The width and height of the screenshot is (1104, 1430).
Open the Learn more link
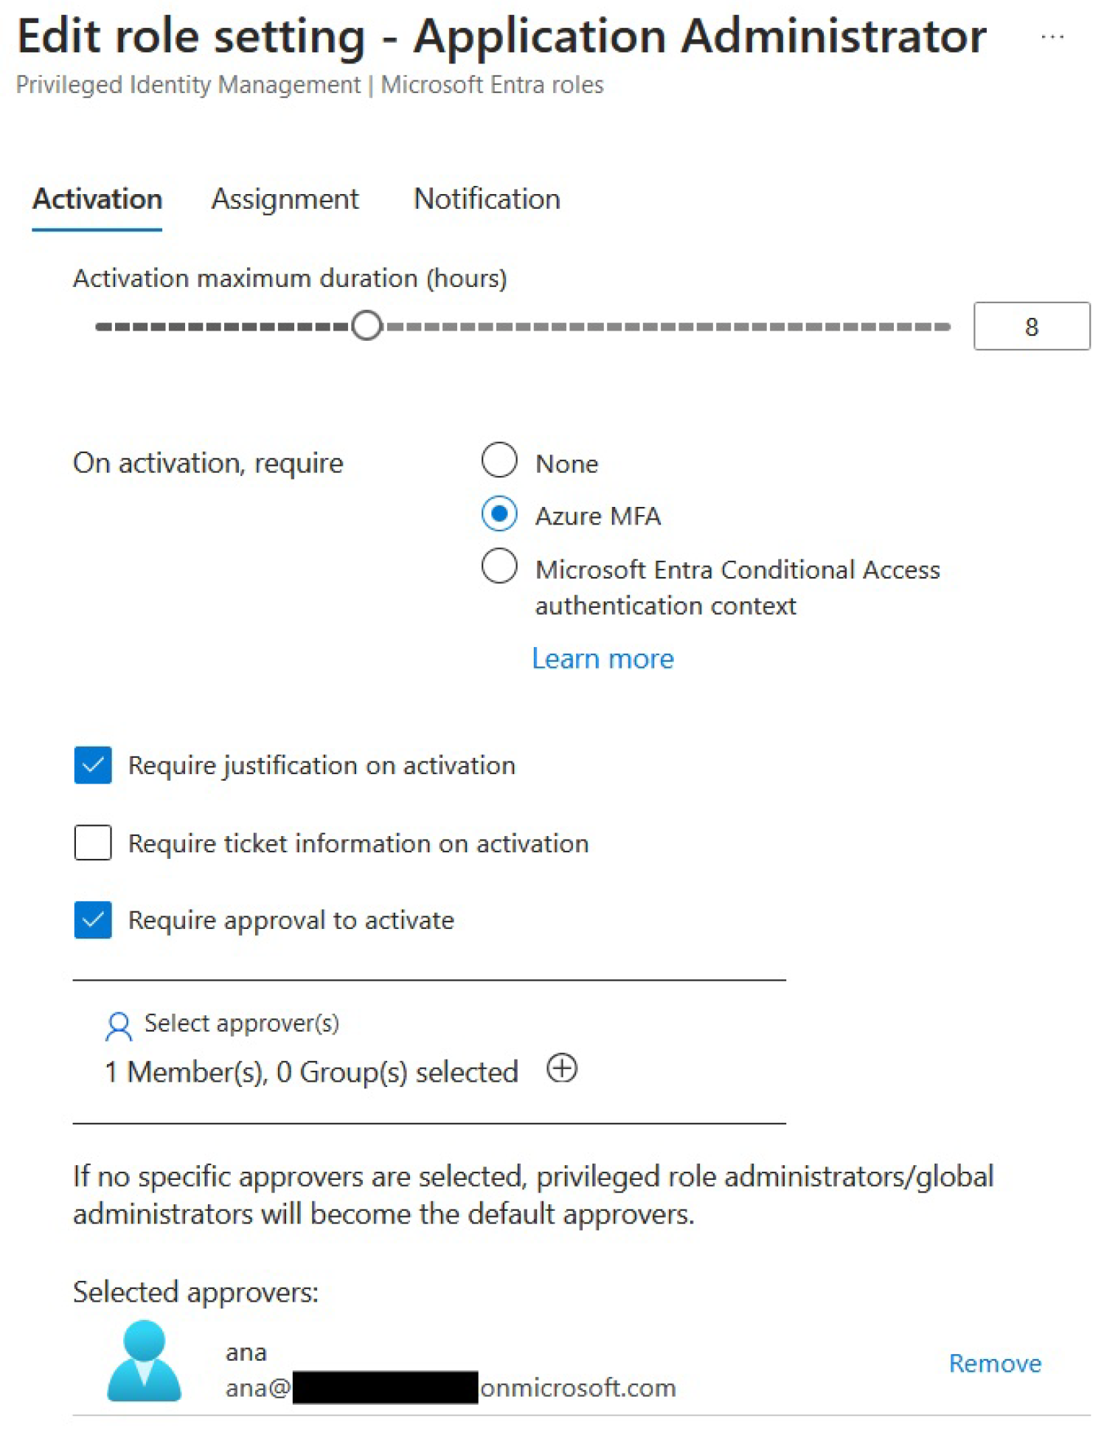point(603,658)
